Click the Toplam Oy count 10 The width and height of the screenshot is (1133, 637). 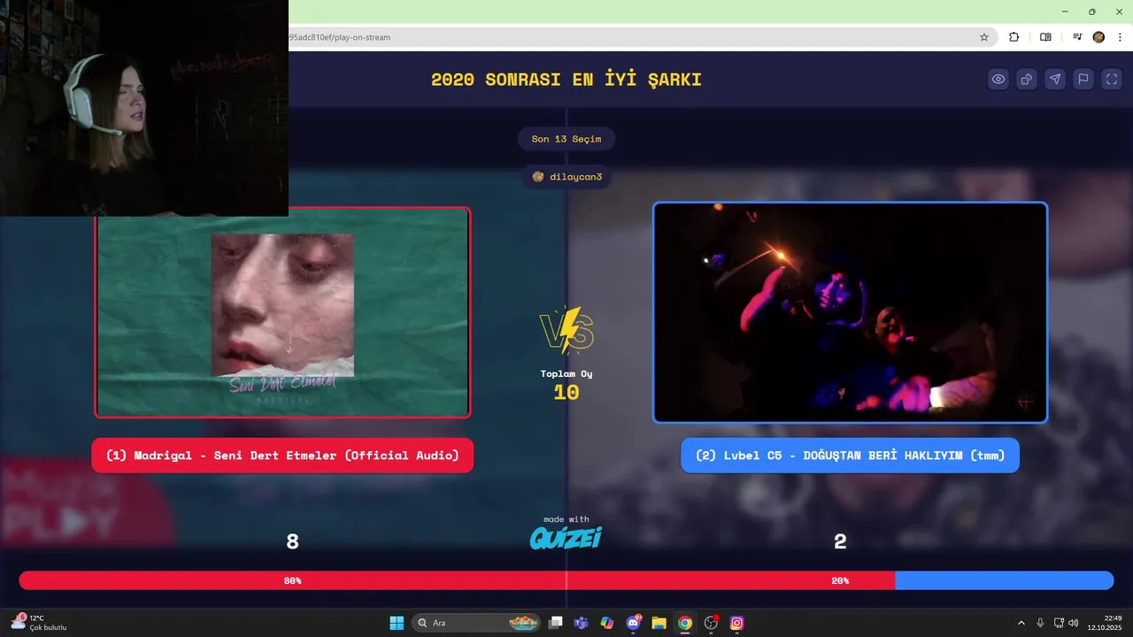(x=566, y=393)
